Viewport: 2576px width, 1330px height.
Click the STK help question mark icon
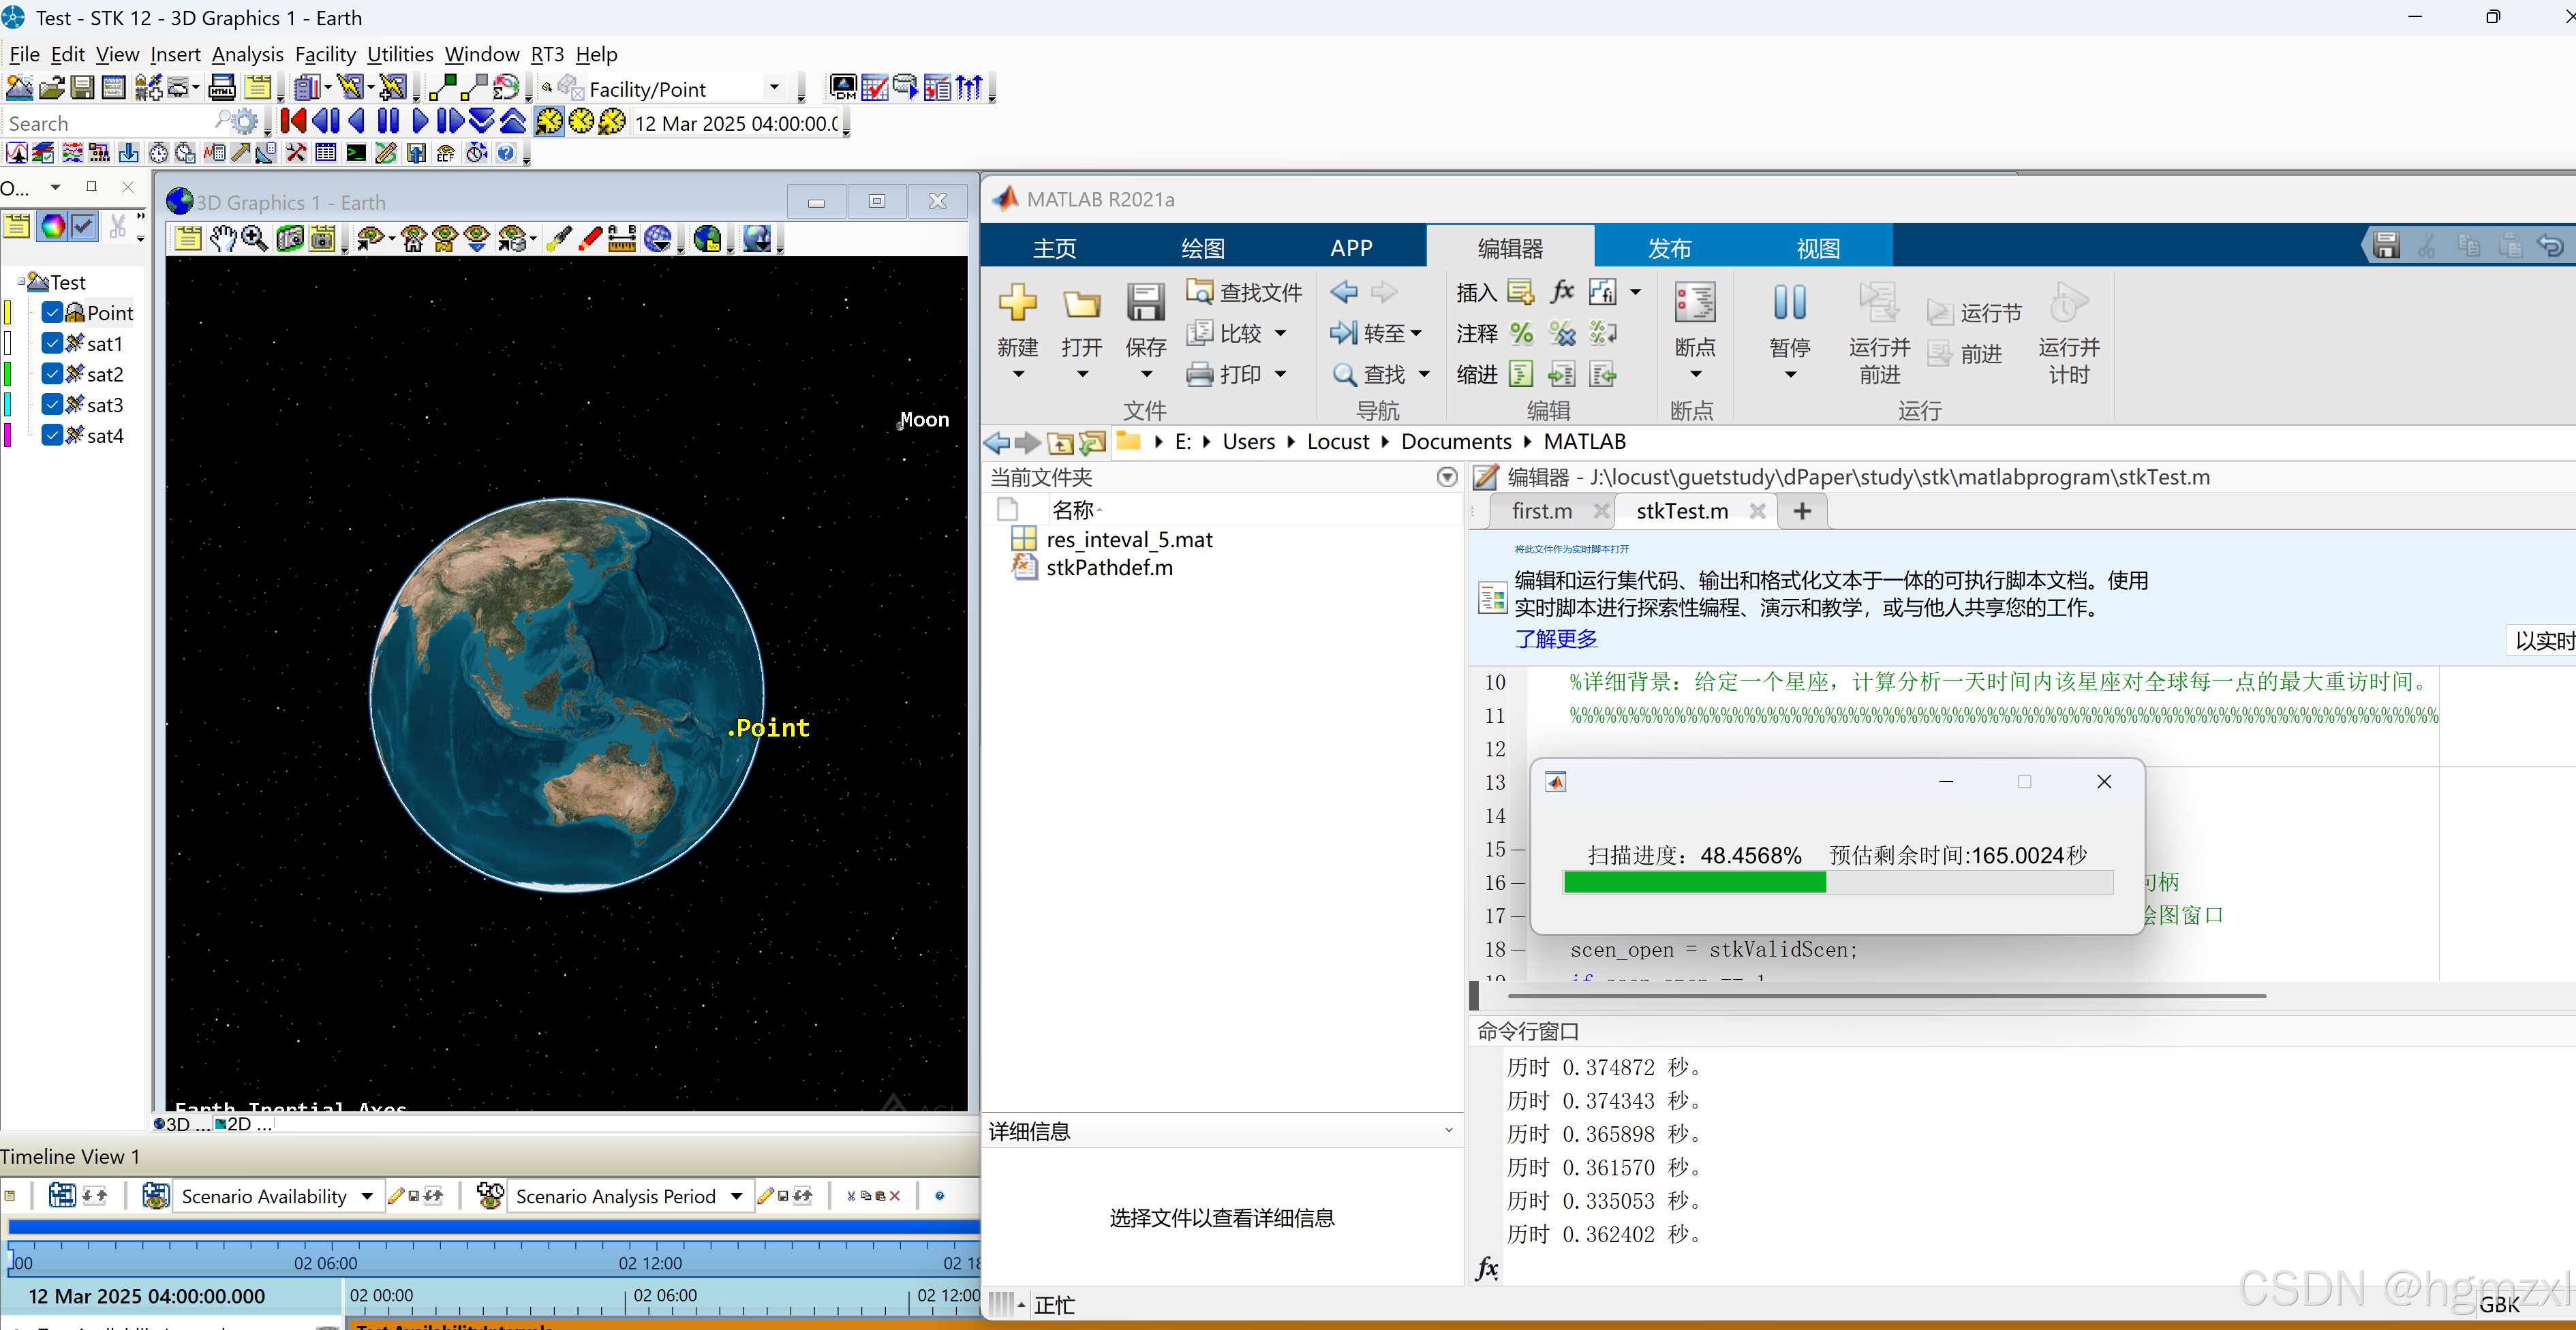click(x=506, y=153)
